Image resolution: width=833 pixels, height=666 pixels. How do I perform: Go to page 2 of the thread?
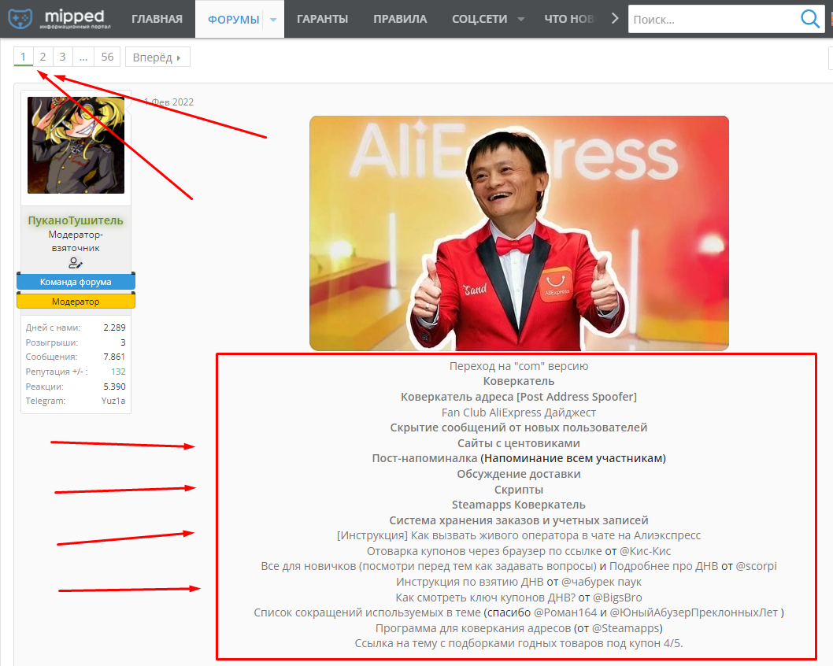pyautogui.click(x=43, y=57)
